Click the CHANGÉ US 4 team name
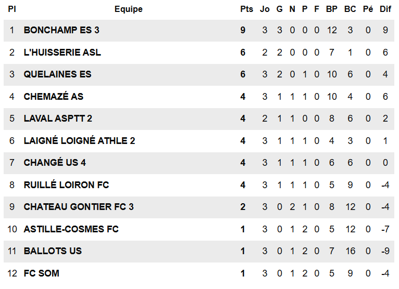Image resolution: width=399 pixels, height=289 pixels. point(55,163)
